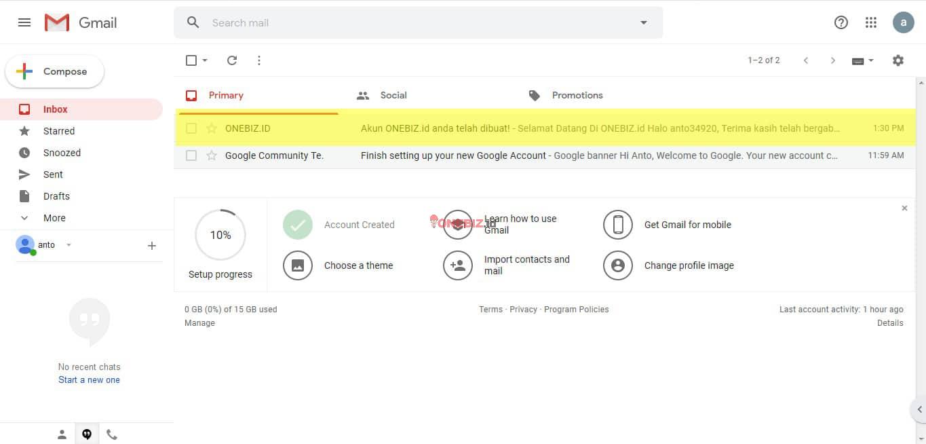Open account activity Details link
926x444 pixels.
click(x=890, y=323)
